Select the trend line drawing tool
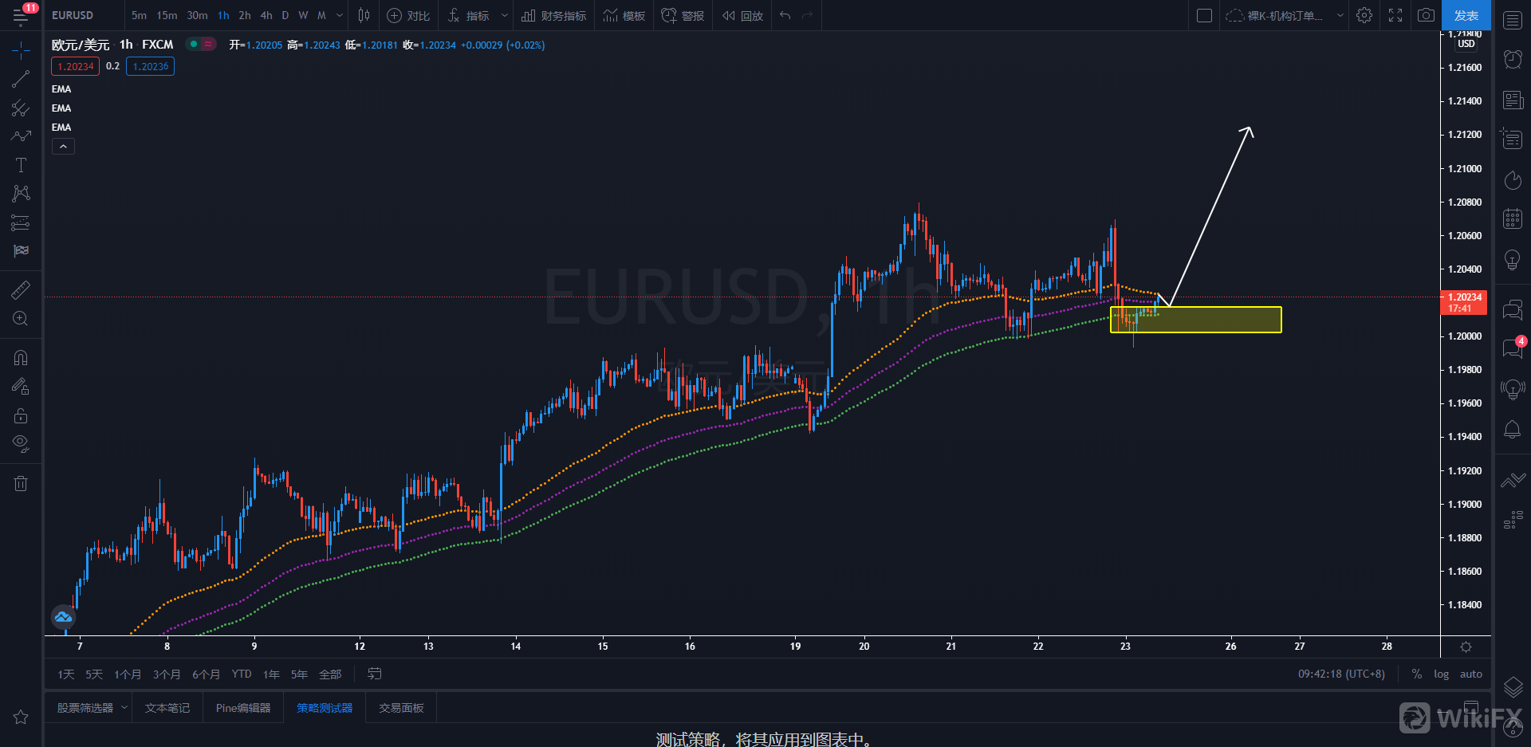This screenshot has height=747, width=1531. coord(21,79)
